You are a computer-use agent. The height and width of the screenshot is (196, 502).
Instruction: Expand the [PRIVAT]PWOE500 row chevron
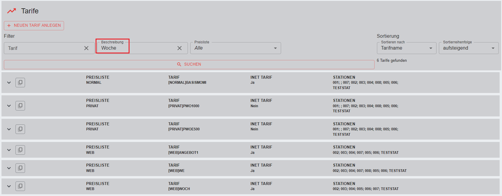(x=9, y=129)
